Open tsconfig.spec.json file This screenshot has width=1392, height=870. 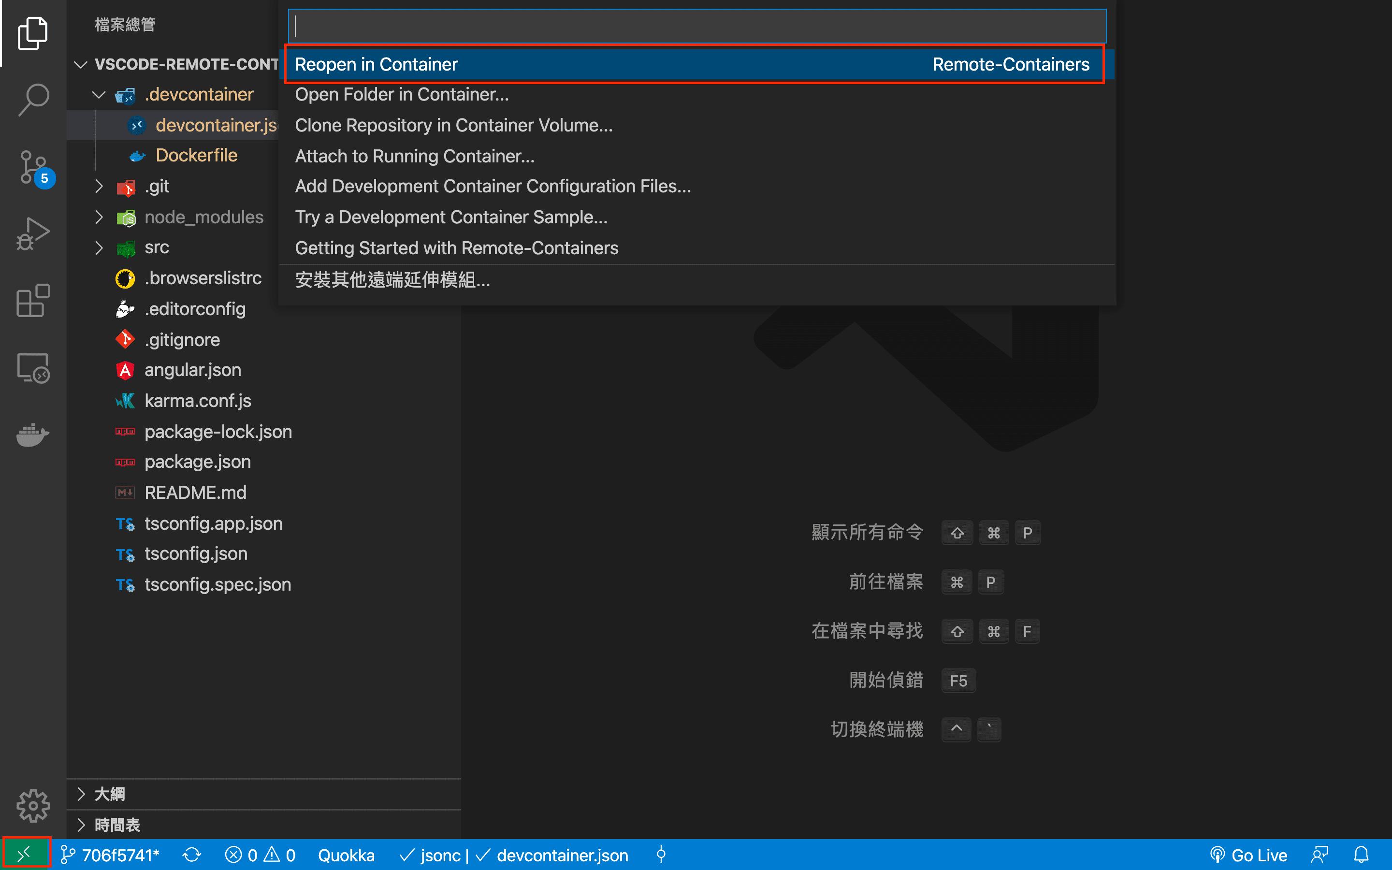(x=263, y=585)
